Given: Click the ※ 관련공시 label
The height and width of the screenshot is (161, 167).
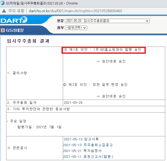Looking at the screenshot, I should 17,148.
